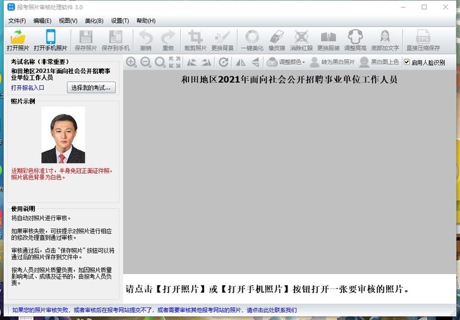Click the zoom in magnifier icon
460x320 pixels.
(x=131, y=62)
